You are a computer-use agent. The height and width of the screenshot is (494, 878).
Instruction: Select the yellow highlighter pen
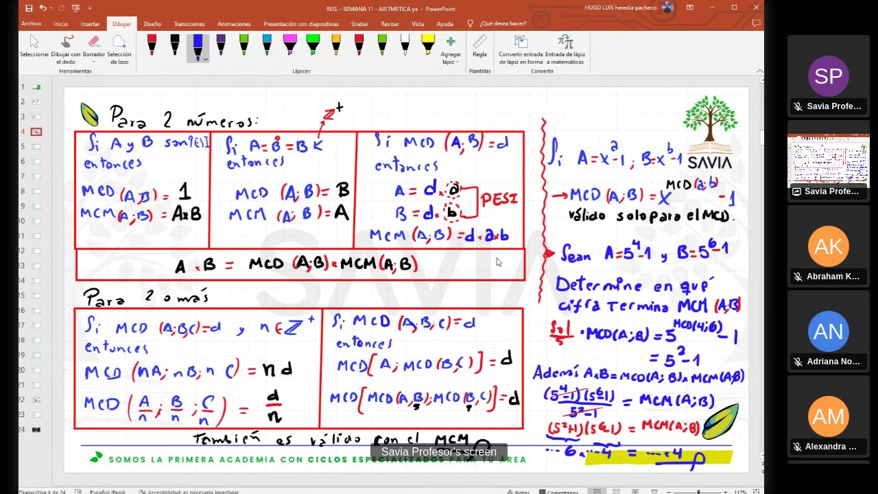428,45
